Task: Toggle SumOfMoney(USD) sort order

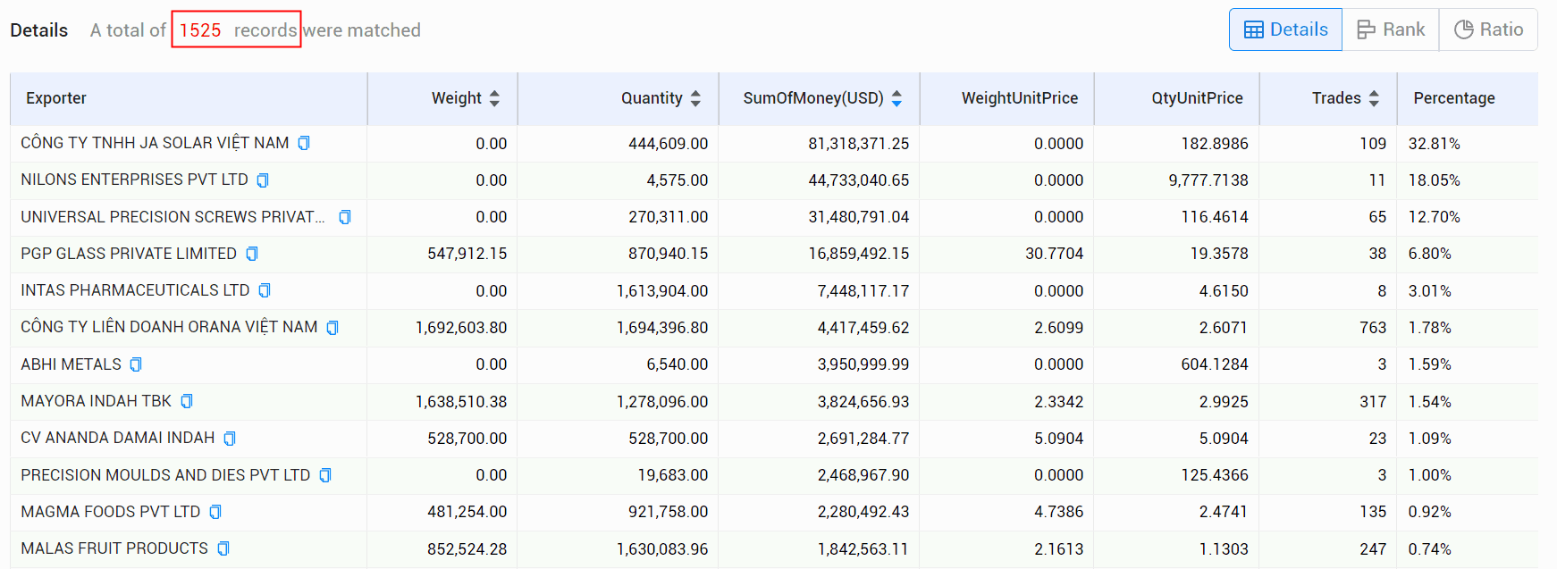Action: [896, 98]
